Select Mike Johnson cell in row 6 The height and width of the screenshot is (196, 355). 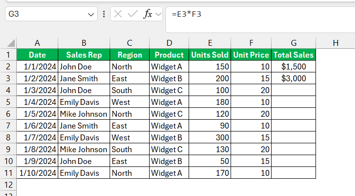point(84,114)
